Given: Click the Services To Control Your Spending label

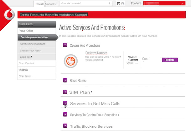Looking at the screenshot, I should click(94, 115).
